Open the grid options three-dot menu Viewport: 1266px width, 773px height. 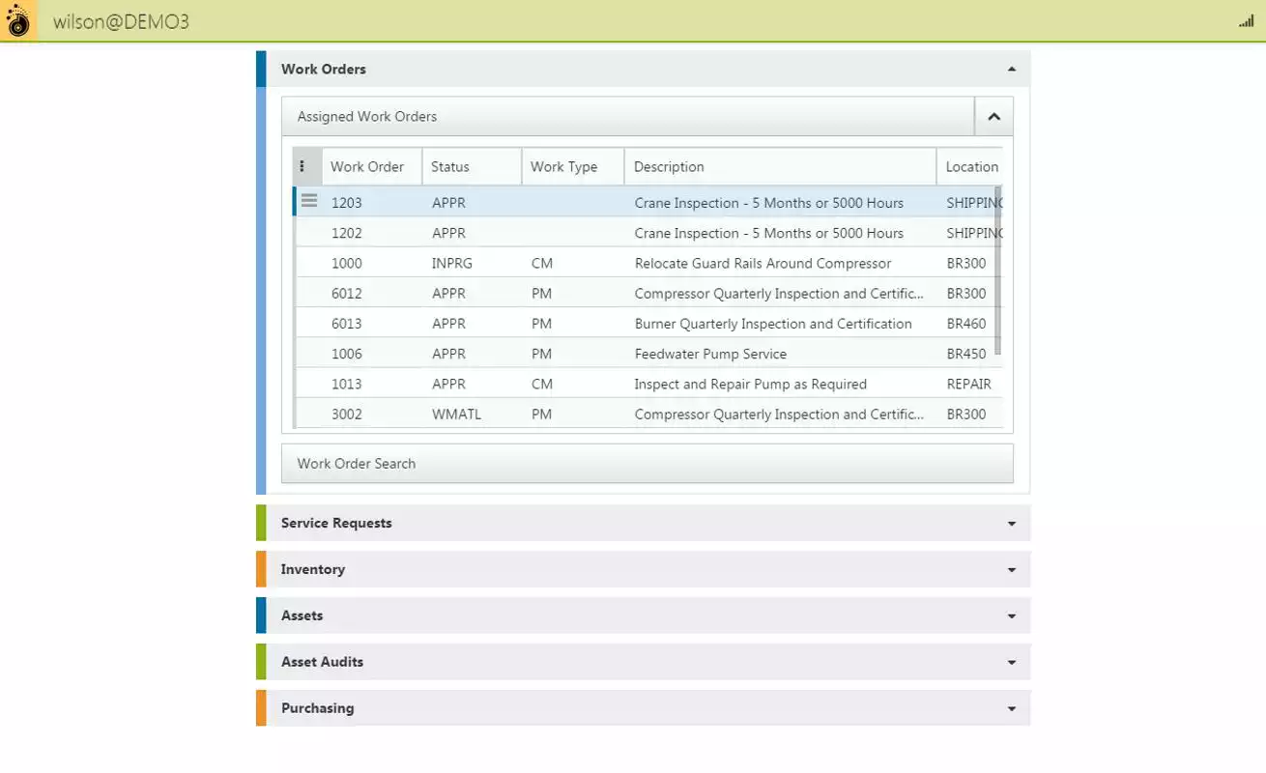302,166
